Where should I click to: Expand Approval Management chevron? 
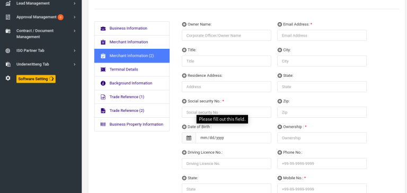click(x=75, y=17)
